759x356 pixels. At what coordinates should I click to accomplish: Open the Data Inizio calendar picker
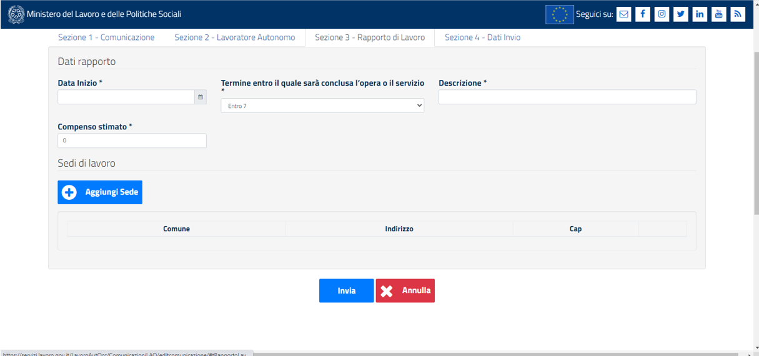tap(201, 97)
